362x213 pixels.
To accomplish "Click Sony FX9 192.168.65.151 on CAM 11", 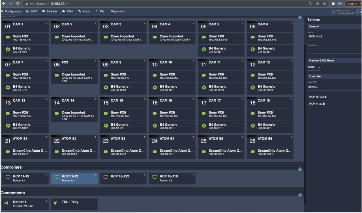I will [x=221, y=76].
